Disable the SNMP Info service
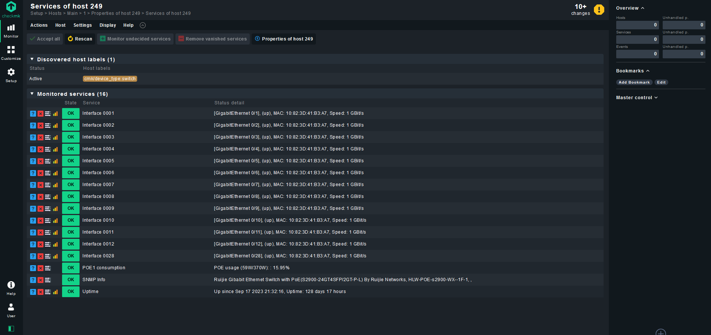 (41, 280)
